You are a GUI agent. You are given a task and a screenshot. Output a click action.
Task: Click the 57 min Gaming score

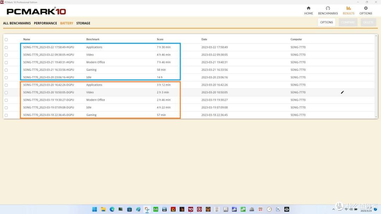(x=161, y=115)
